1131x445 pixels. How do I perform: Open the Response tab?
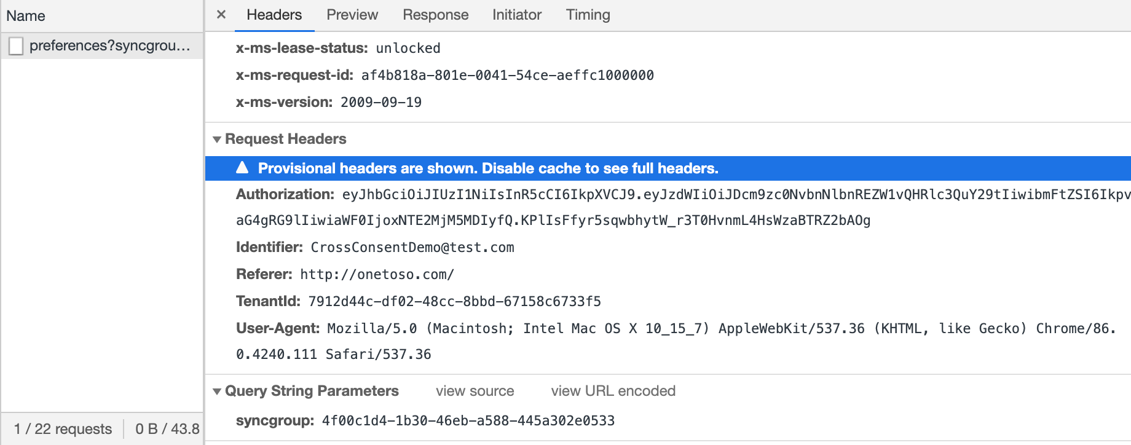coord(435,15)
